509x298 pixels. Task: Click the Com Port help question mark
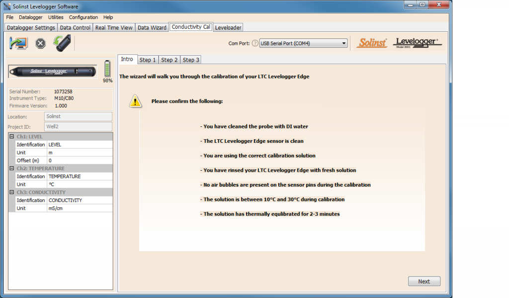coord(255,43)
